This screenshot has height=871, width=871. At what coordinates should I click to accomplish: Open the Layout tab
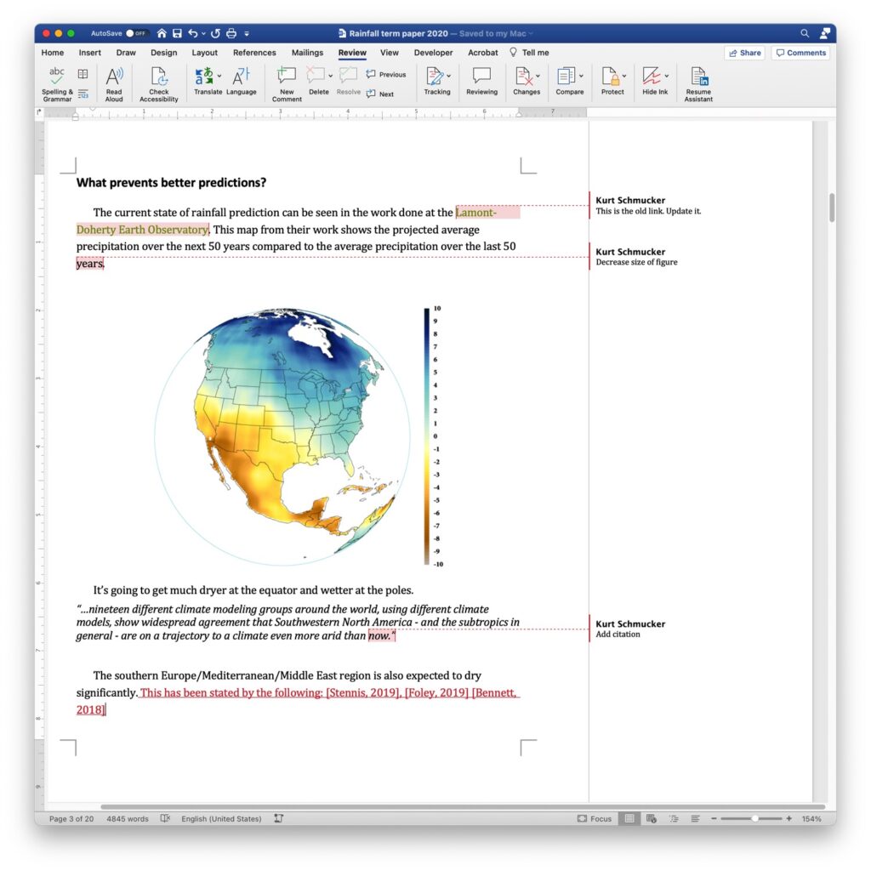click(204, 52)
